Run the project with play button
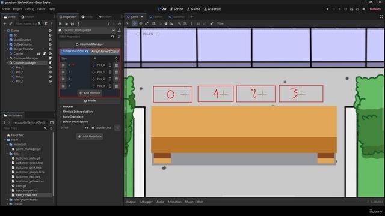Viewport: 385px width, 216px height. [x=327, y=9]
